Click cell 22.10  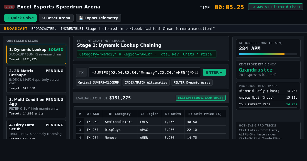205,130
